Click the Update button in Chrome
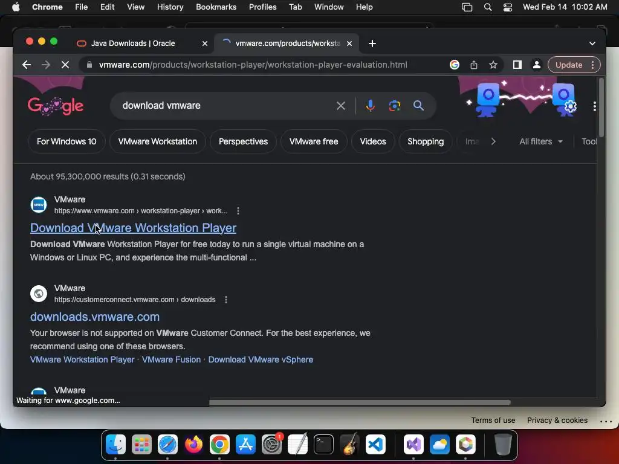Viewport: 619px width, 464px height. [x=569, y=65]
